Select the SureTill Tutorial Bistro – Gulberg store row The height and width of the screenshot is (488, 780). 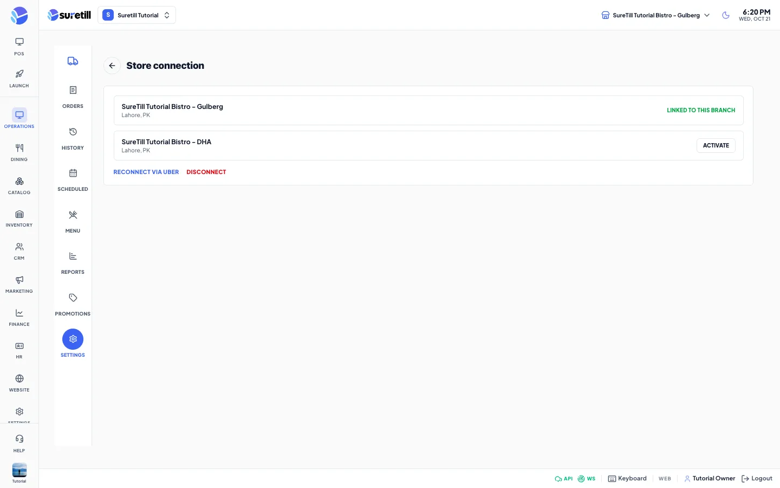click(428, 111)
